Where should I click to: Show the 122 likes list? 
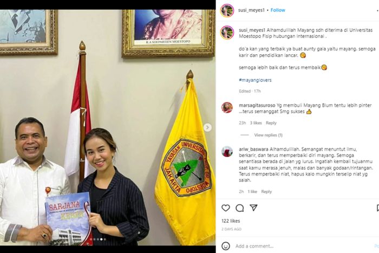point(231,221)
